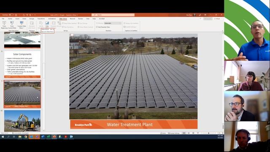Open Chrome from taskbar
This screenshot has width=270, height=152.
coord(26,137)
